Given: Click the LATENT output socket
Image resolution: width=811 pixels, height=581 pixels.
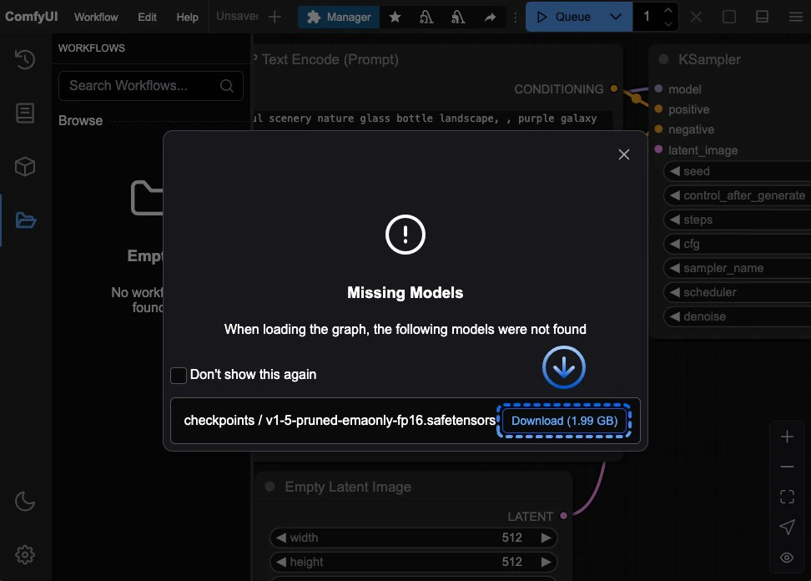Looking at the screenshot, I should (564, 516).
